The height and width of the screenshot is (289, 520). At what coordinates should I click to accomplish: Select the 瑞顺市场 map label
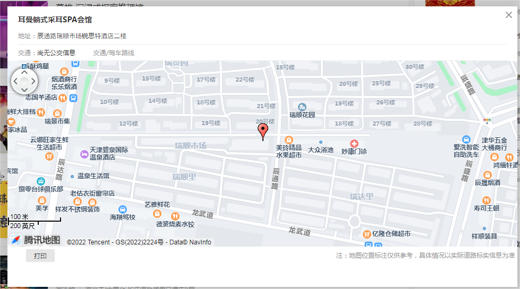click(190, 146)
